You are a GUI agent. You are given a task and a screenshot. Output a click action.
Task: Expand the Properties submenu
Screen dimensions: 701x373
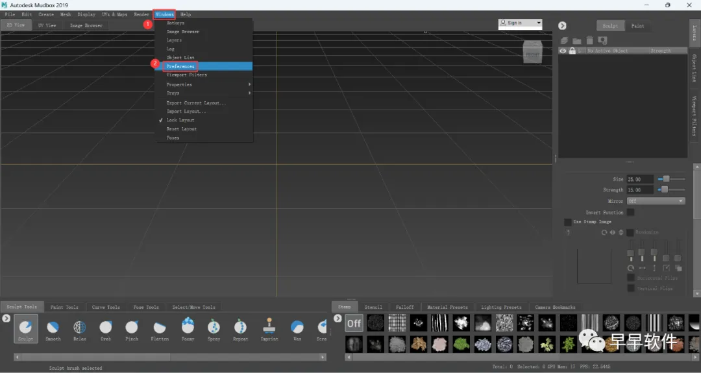(x=204, y=84)
